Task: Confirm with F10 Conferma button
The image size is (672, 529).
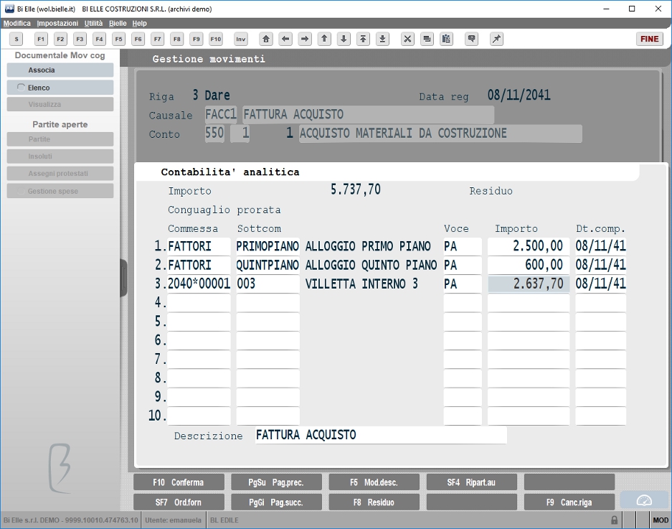Action: [x=179, y=482]
